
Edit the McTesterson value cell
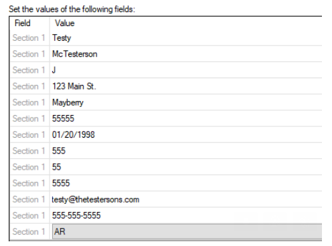coord(186,54)
